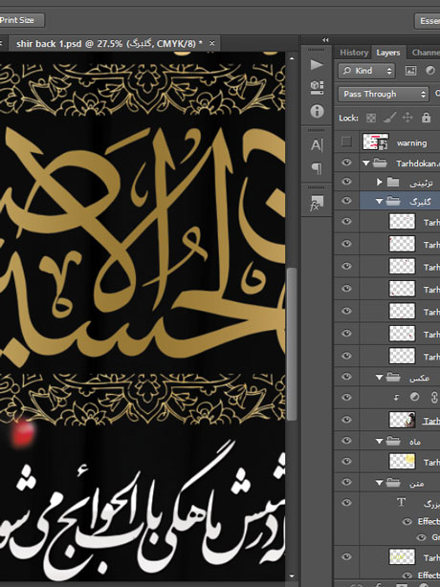Open the Essentials workspace switcher
The height and width of the screenshot is (587, 440).
(x=428, y=21)
